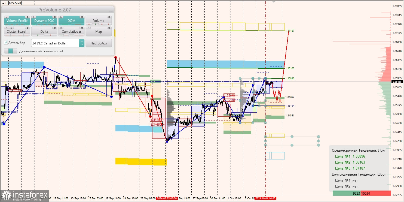Switch the Динамический Forward-point toggle

pyautogui.click(x=11, y=51)
